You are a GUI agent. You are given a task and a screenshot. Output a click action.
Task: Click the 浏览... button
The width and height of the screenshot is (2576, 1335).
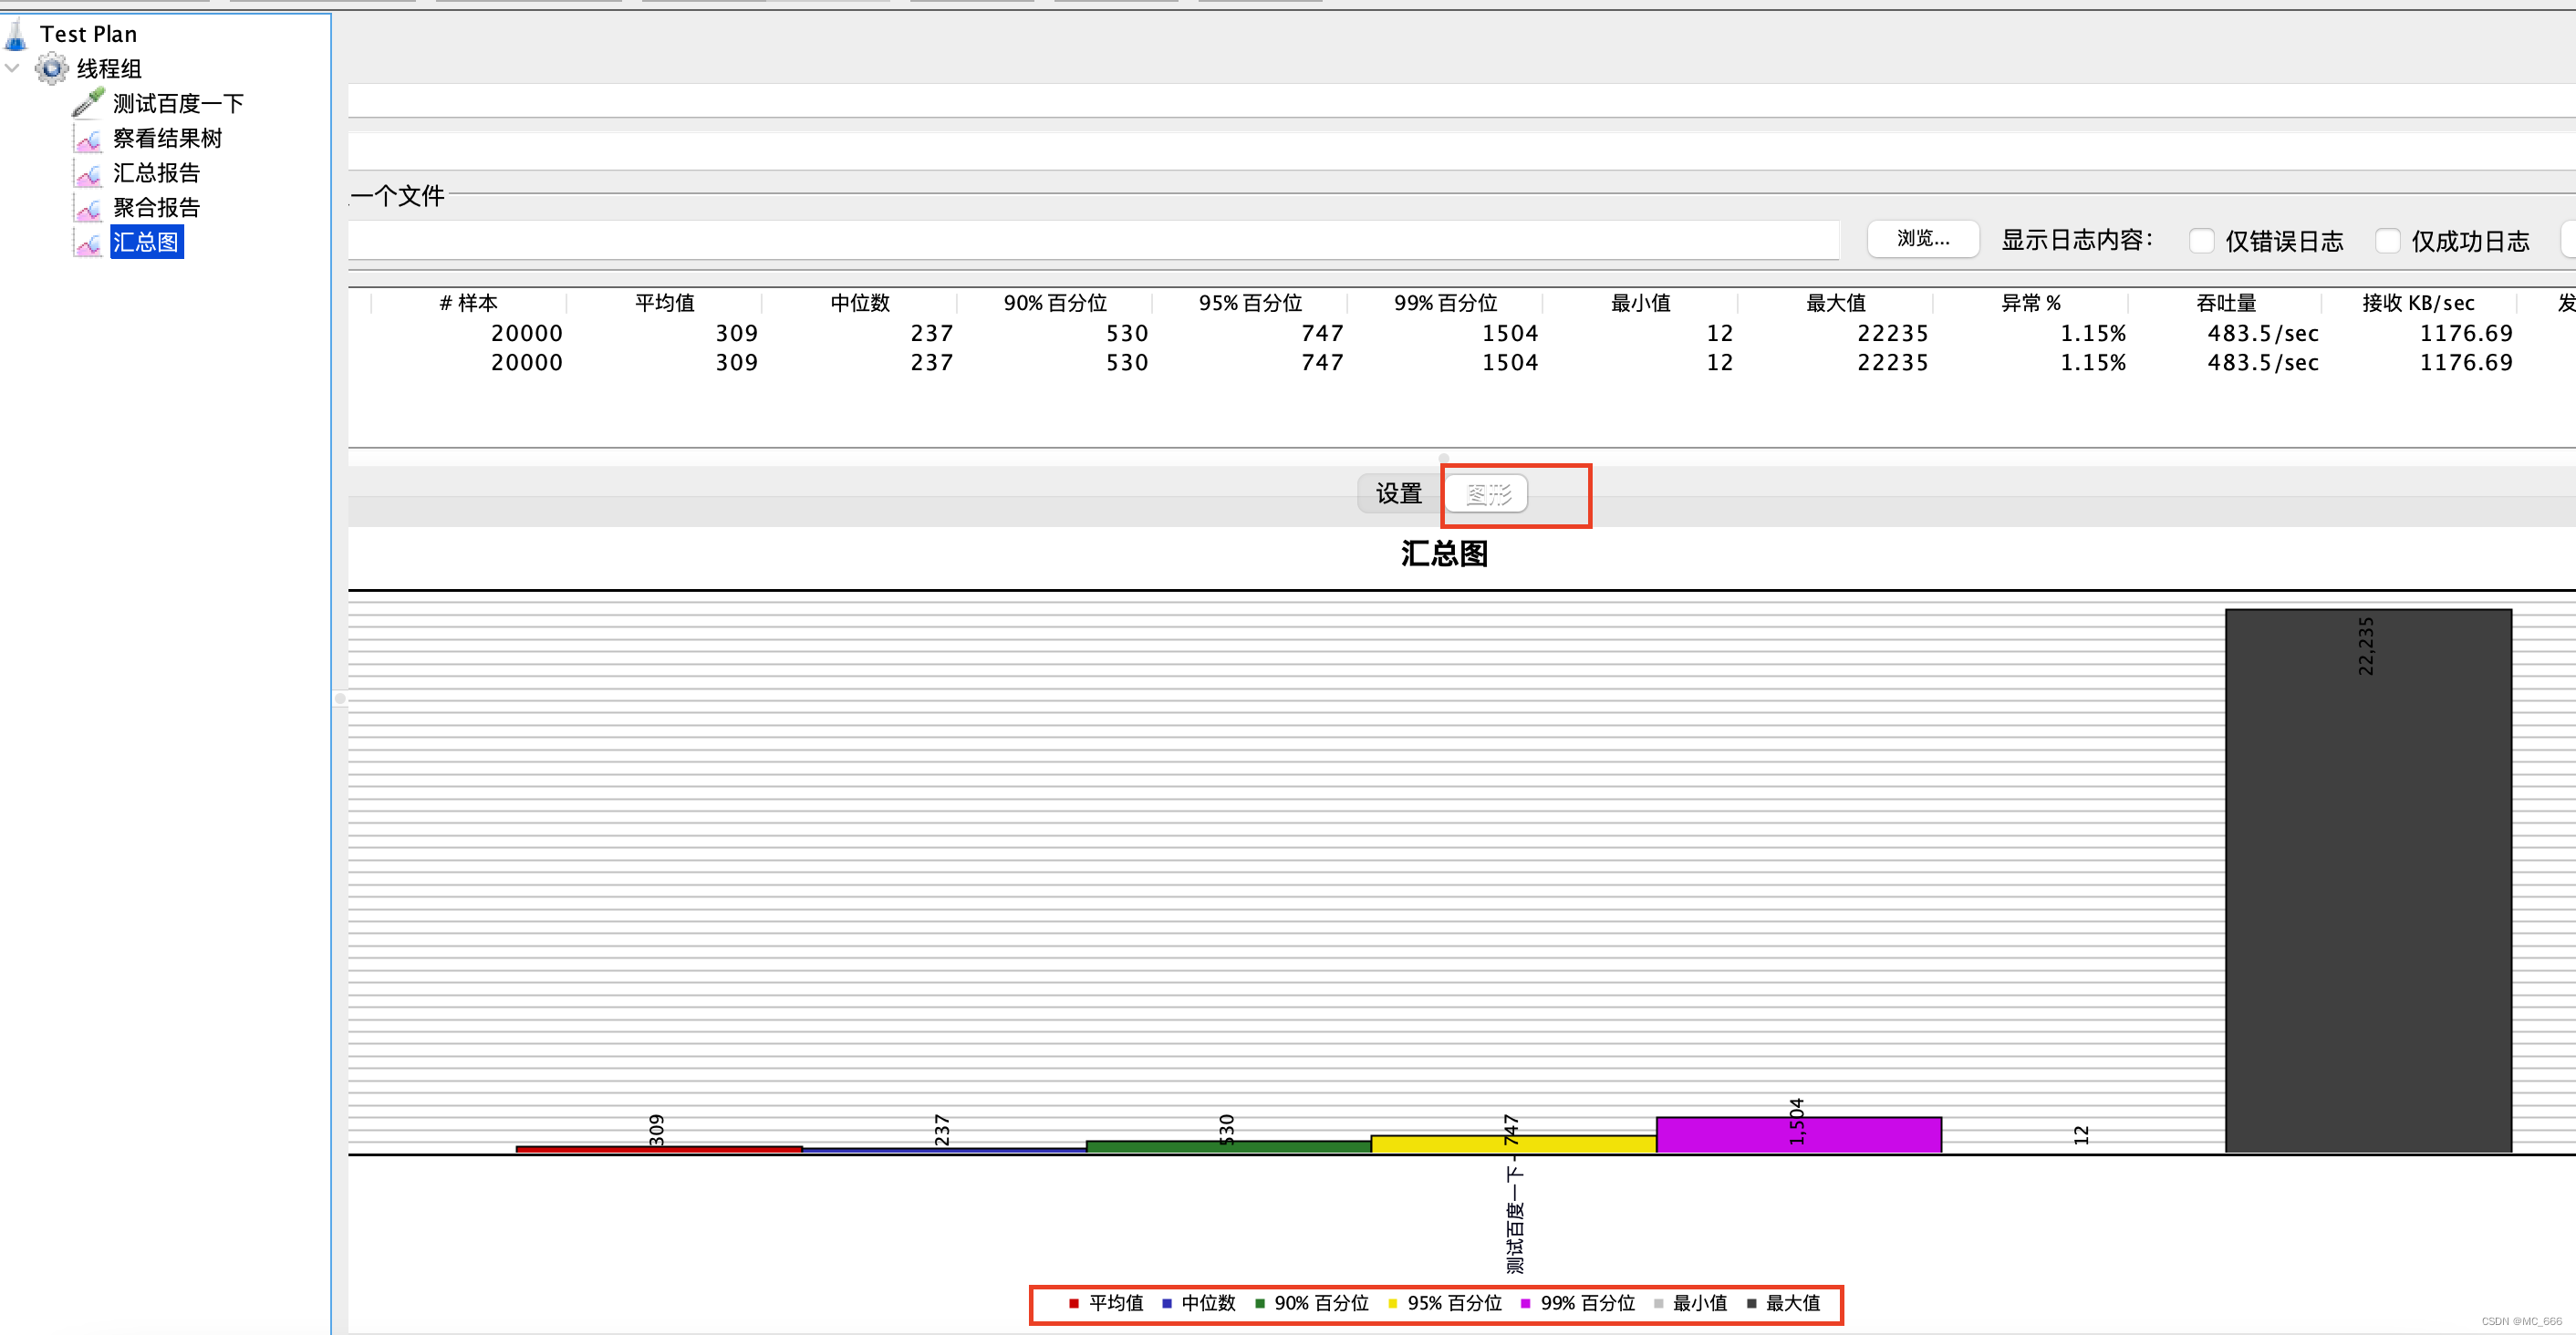(1923, 239)
